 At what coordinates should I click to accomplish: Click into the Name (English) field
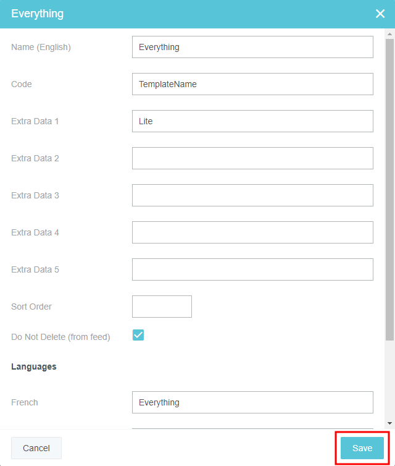252,47
